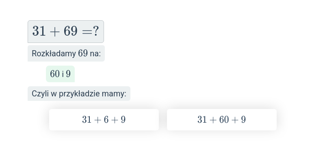Click number 69 in the Rozkładamy sentence
The height and width of the screenshot is (162, 325).
(83, 53)
